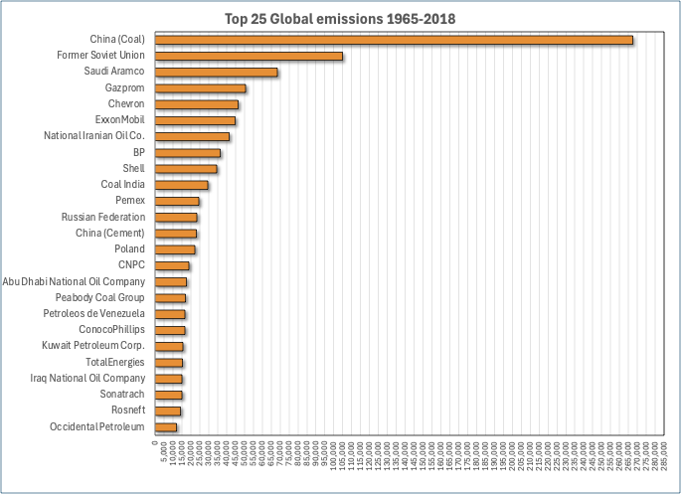The height and width of the screenshot is (494, 681).
Task: Select the China (Cement) bar
Action: point(175,234)
